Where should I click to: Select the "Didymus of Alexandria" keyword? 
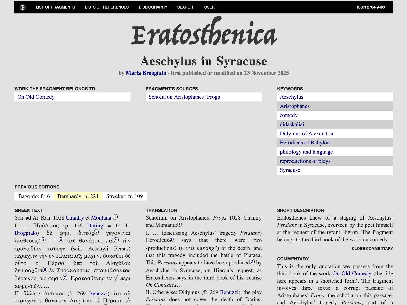pos(306,133)
